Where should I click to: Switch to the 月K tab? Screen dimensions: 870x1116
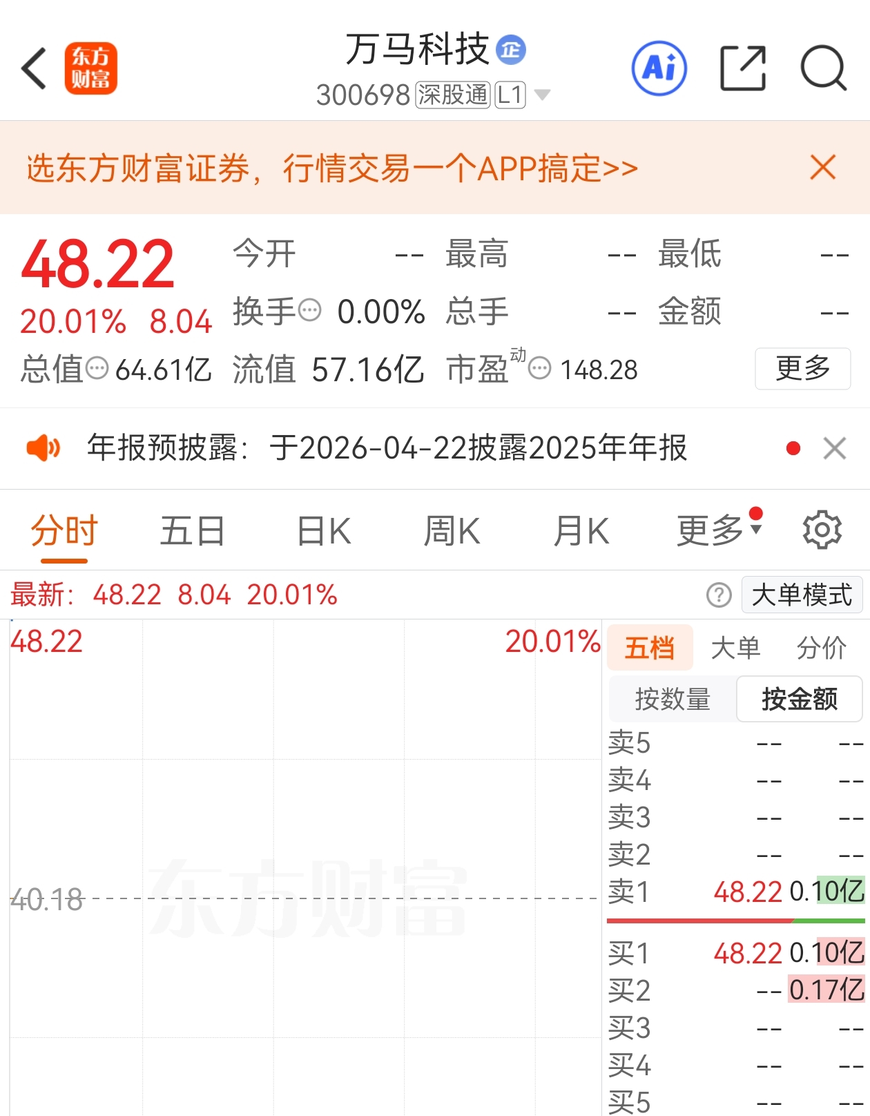[581, 531]
